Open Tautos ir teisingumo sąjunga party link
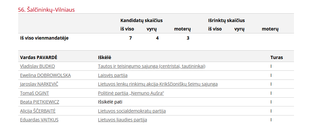The width and height of the screenshot is (317, 134). coord(152,66)
